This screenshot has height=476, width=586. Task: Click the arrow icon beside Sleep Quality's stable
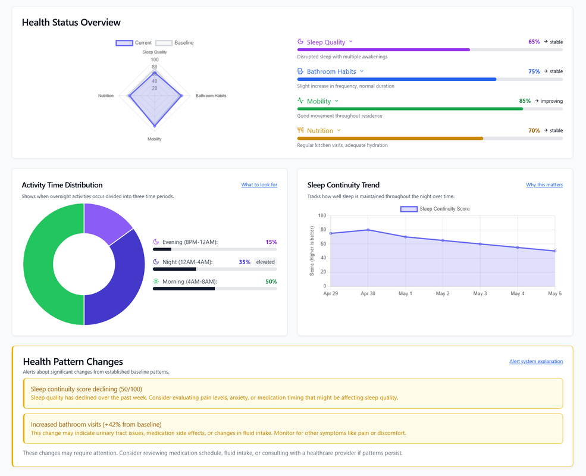[546, 42]
